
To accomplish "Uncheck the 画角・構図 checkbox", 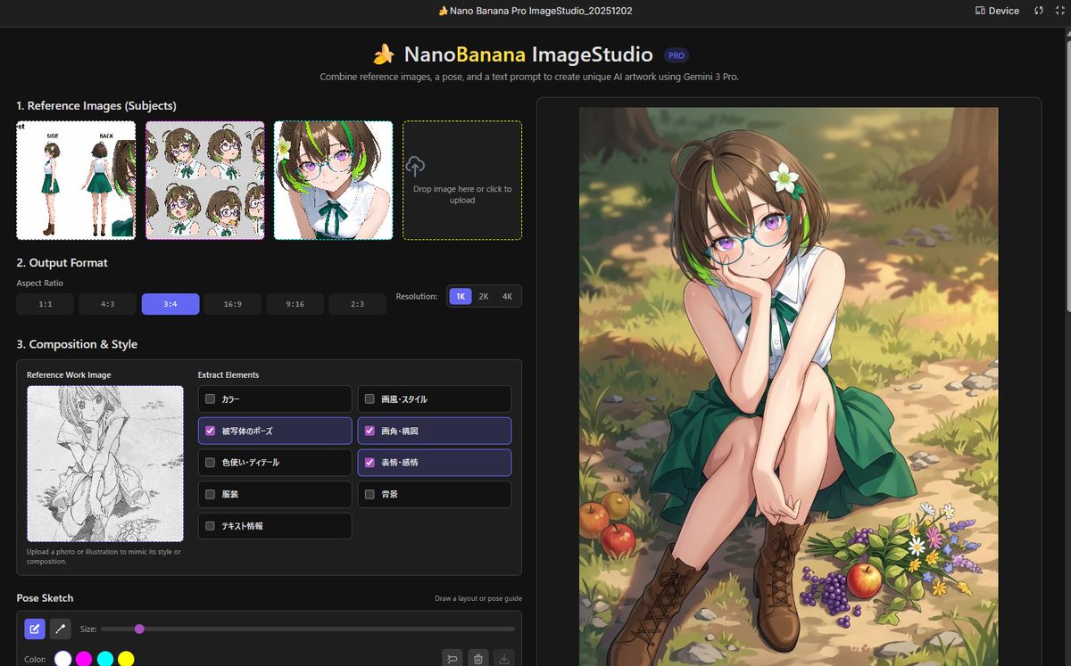I will click(369, 431).
